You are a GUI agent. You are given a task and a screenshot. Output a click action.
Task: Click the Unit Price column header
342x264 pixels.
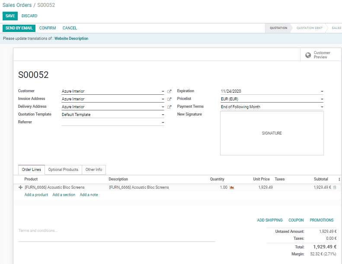click(261, 179)
